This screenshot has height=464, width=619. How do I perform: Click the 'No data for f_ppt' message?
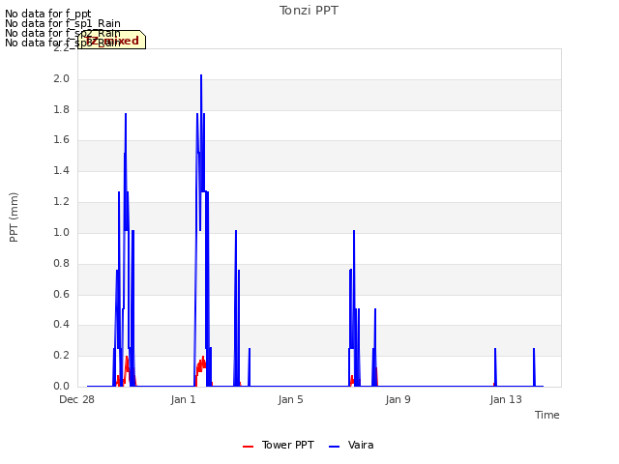[48, 14]
